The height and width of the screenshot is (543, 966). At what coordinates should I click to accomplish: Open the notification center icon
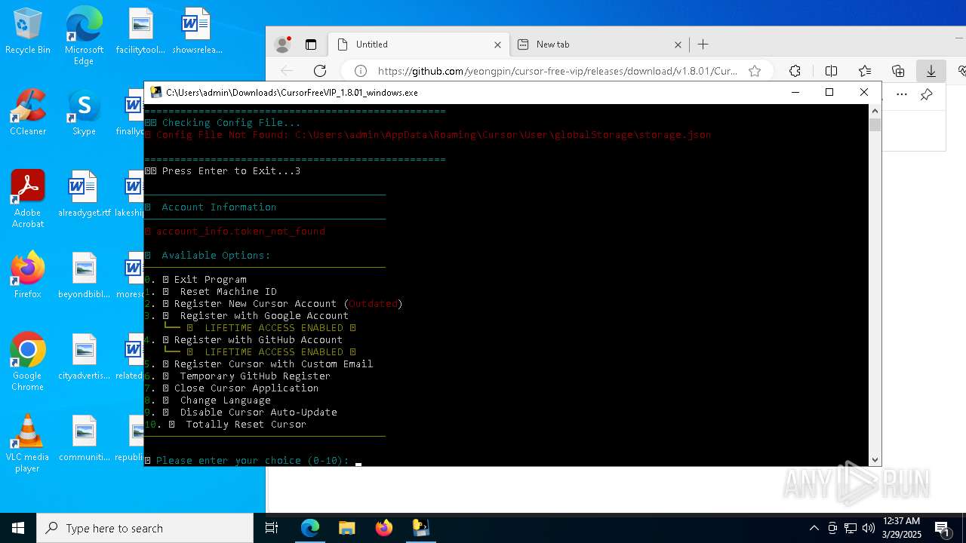pos(943,528)
